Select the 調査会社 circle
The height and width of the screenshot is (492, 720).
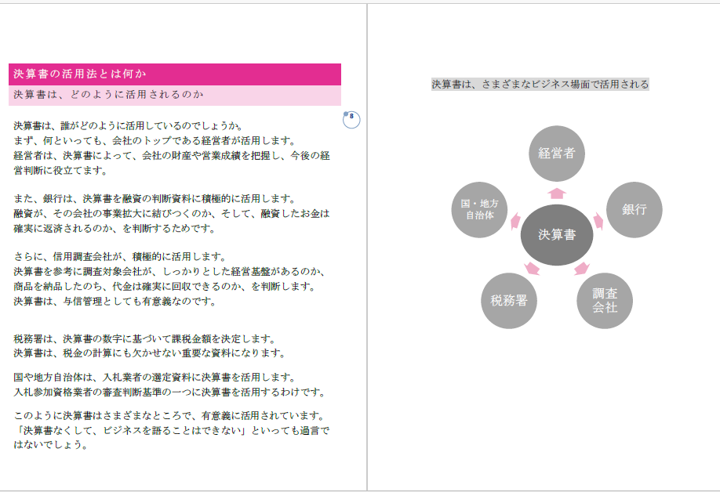pos(604,300)
